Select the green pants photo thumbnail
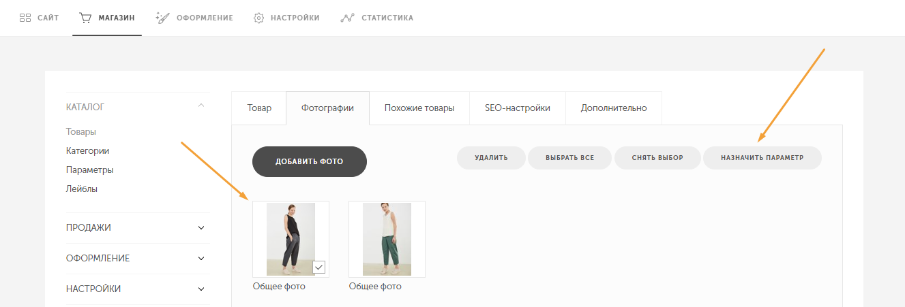Image resolution: width=905 pixels, height=307 pixels. tap(387, 239)
